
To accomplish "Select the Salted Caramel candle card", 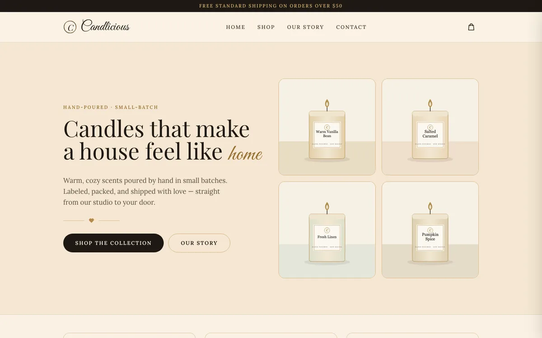I will pyautogui.click(x=430, y=127).
